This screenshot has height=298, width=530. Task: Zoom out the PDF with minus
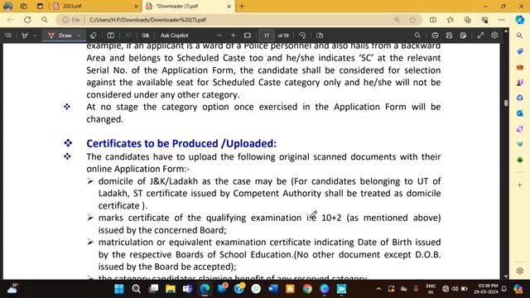[x=219, y=36]
